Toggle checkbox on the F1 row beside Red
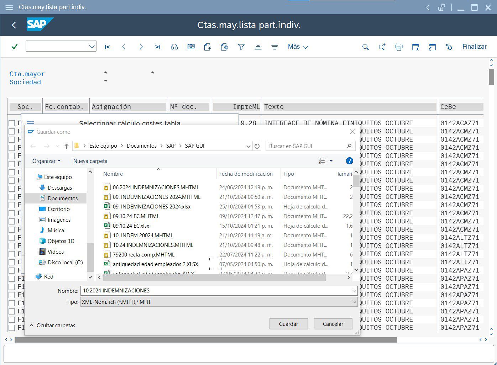The width and height of the screenshot is (497, 365). 12,279
